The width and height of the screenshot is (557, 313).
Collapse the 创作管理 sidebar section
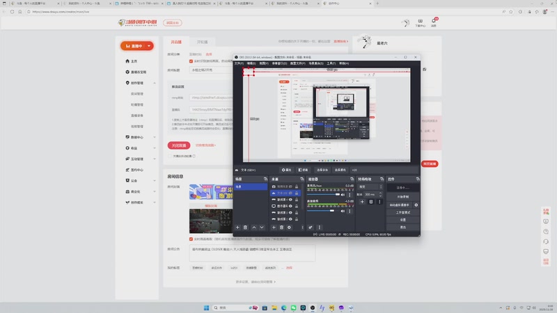[x=155, y=83]
